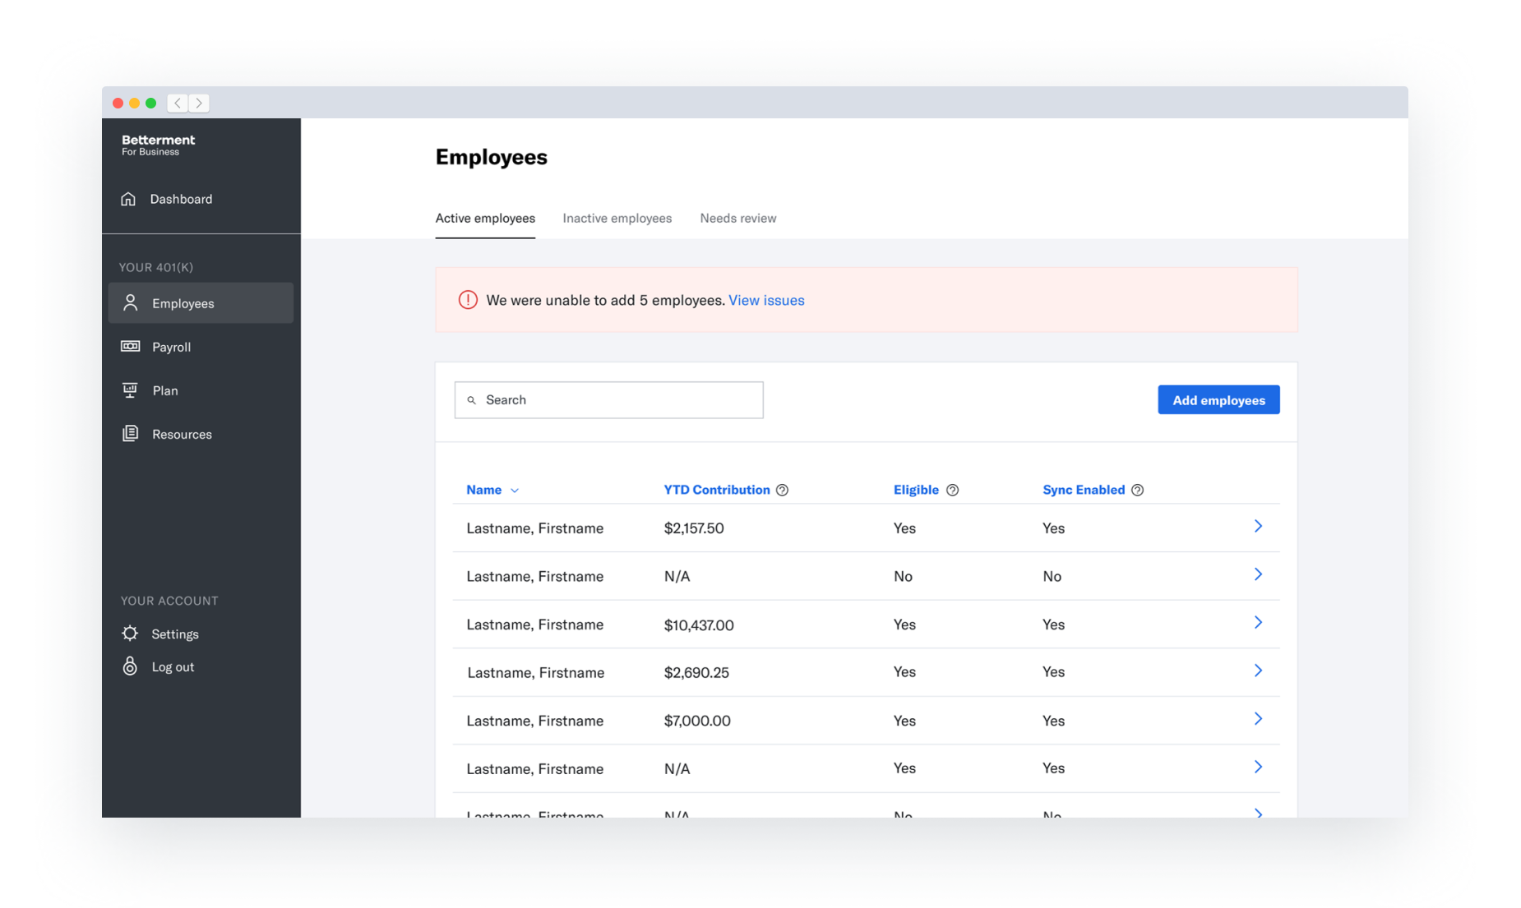Viewport: 1521px width, 908px height.
Task: Expand the first employee row chevron
Action: (1258, 527)
